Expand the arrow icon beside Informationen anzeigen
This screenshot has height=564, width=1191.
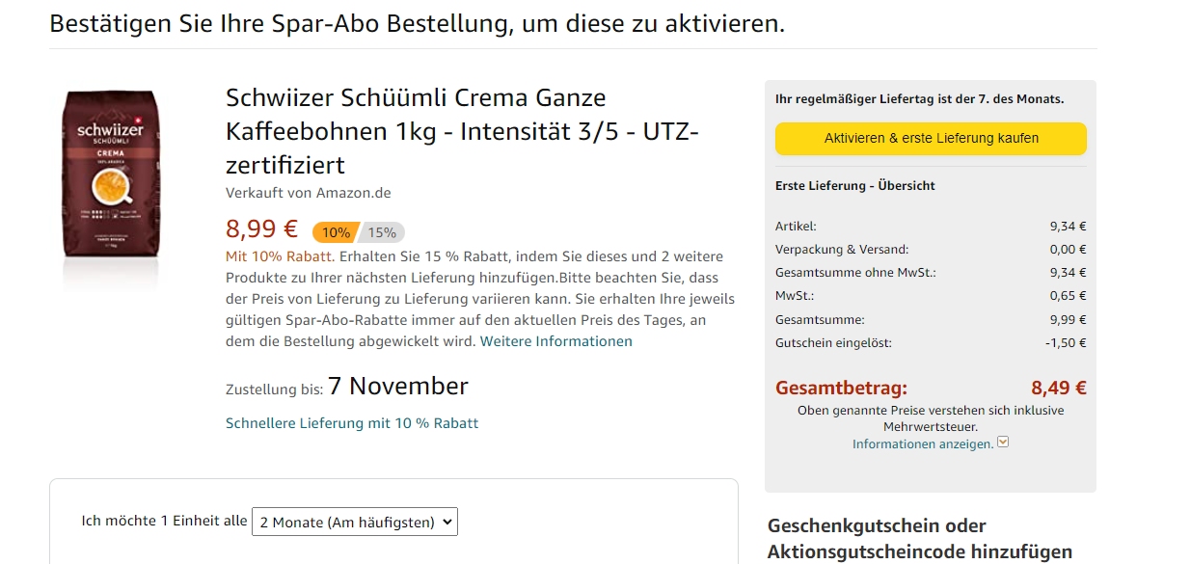coord(1003,443)
